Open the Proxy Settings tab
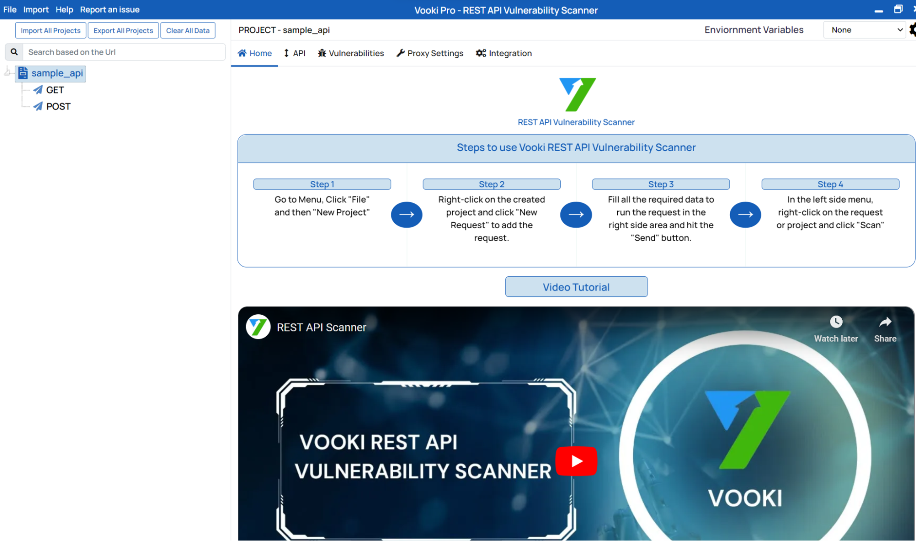Viewport: 916px width, 541px height. (430, 53)
